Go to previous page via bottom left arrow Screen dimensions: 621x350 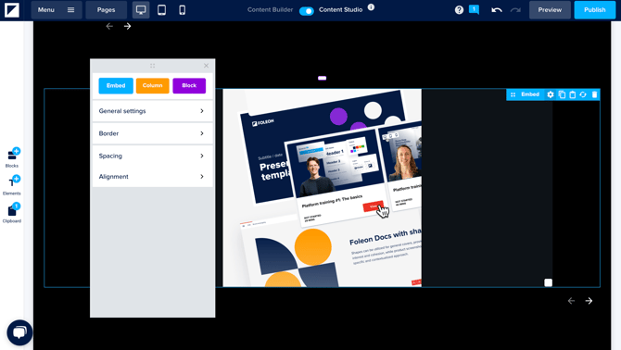[x=571, y=301]
